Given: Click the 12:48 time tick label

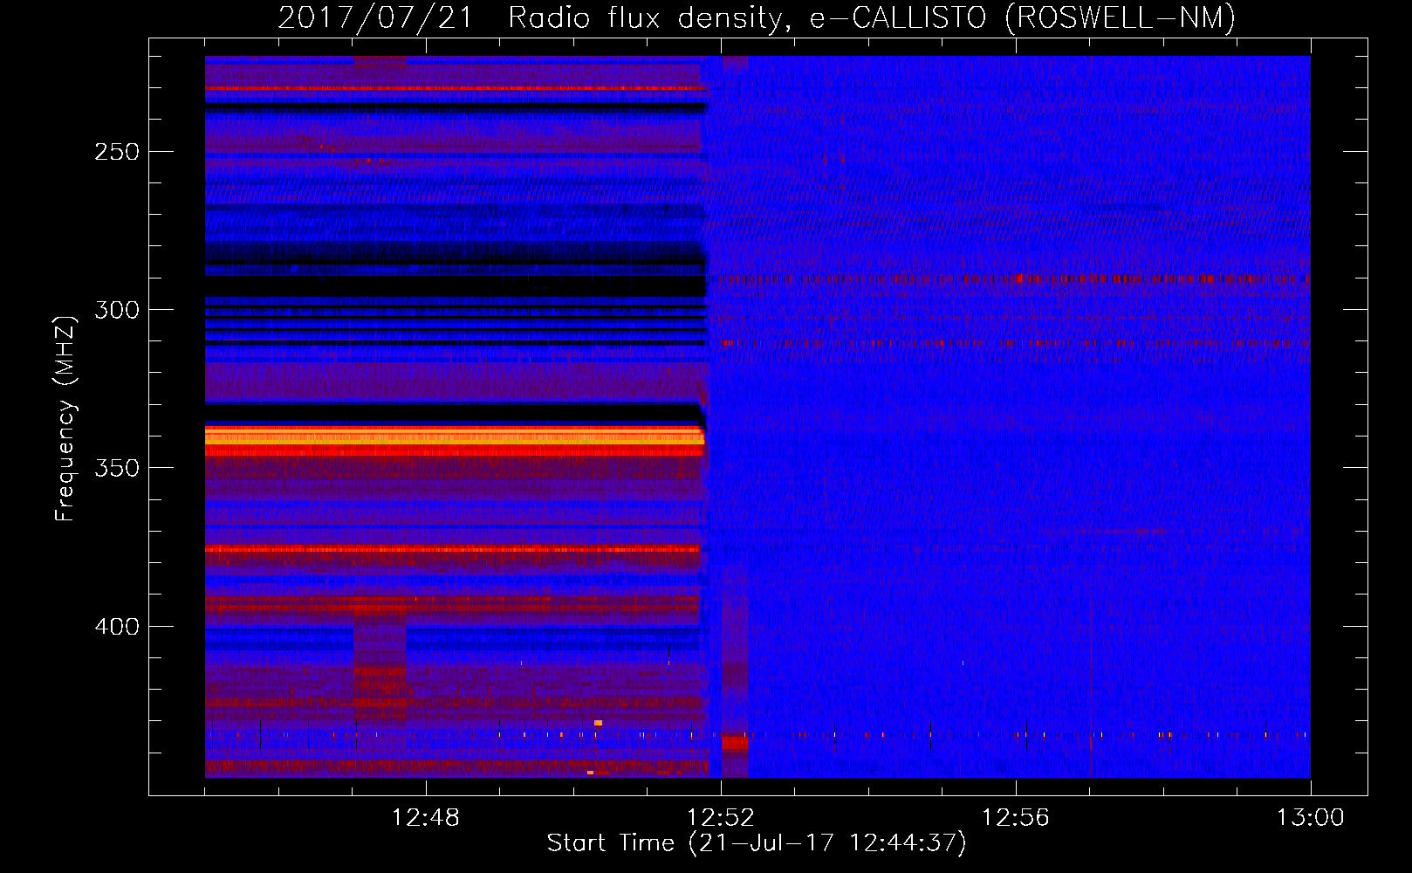Looking at the screenshot, I should (425, 818).
